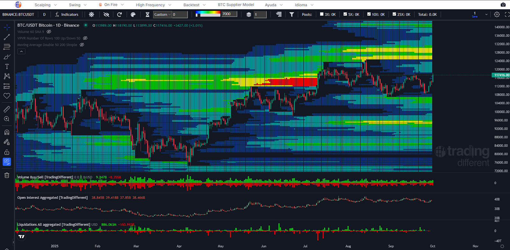Open the prediction and measurement tools
510x250 pixels.
(7, 86)
